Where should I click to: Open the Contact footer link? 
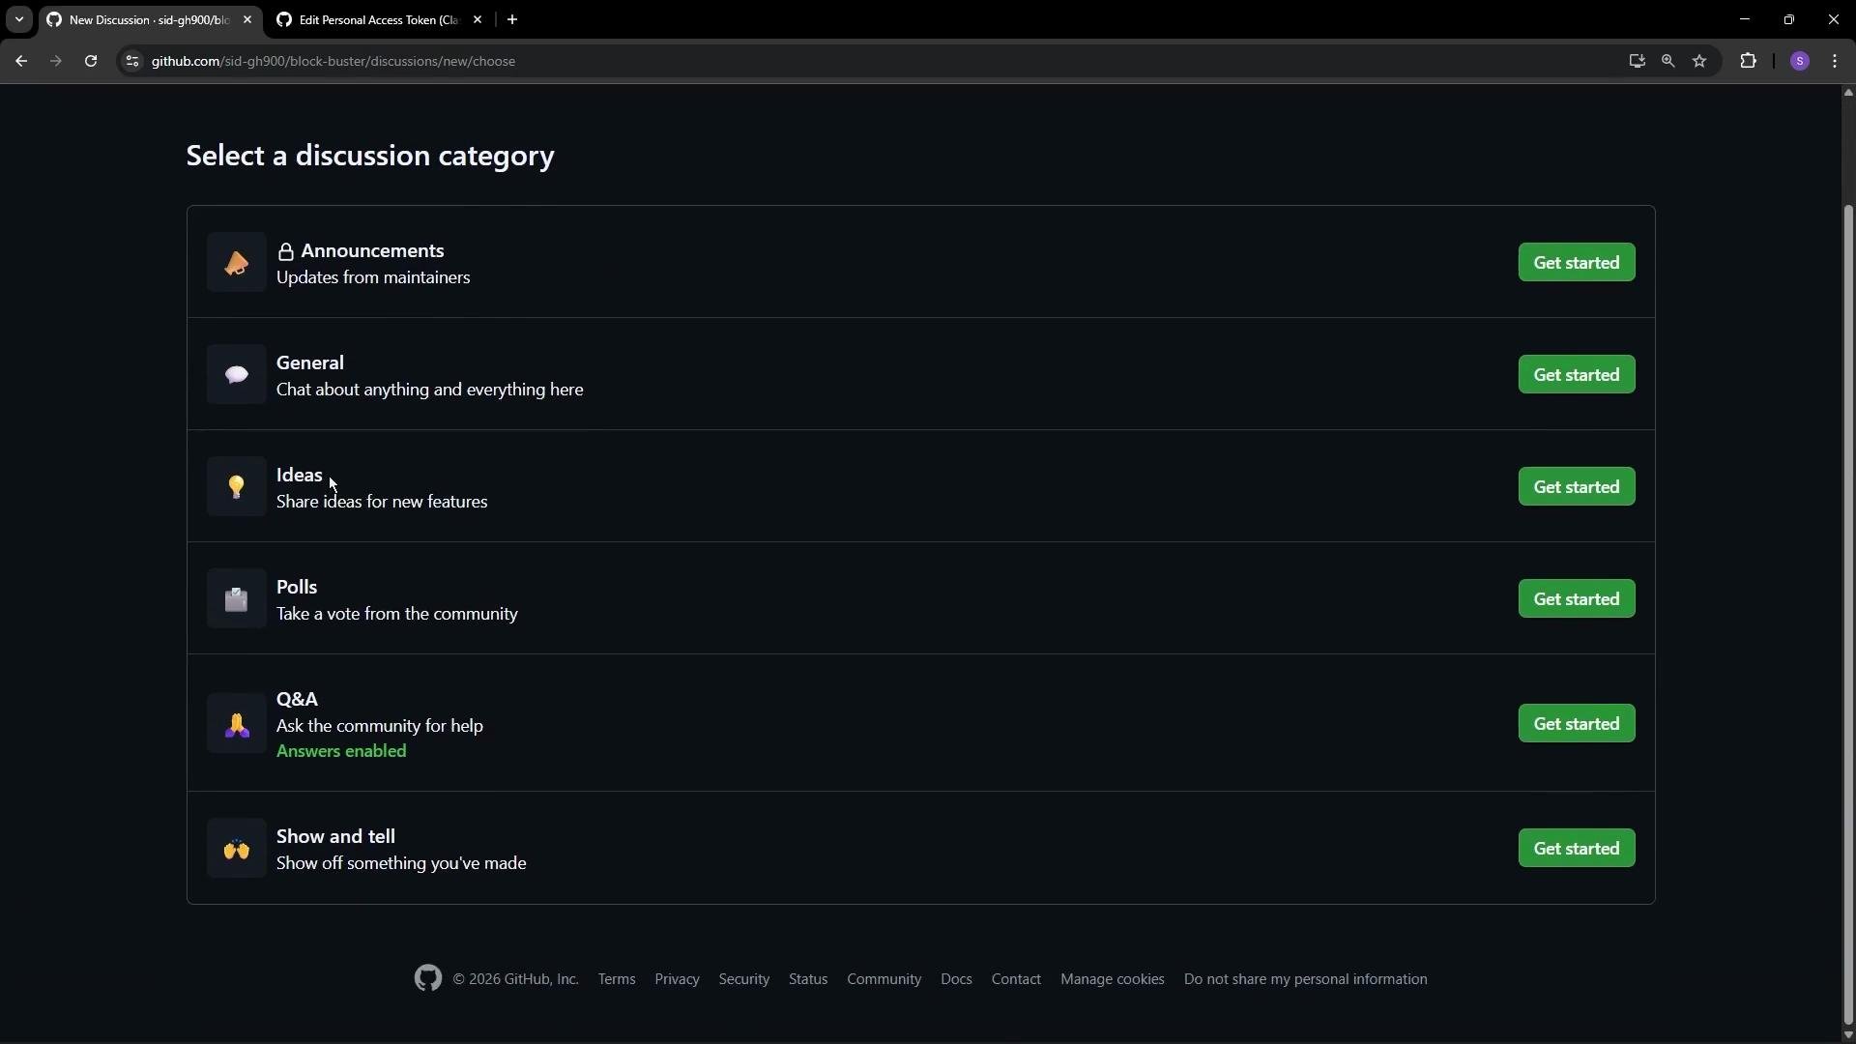click(x=1017, y=979)
